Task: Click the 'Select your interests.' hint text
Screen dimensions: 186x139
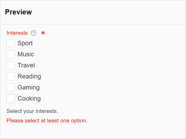Action: (32, 111)
